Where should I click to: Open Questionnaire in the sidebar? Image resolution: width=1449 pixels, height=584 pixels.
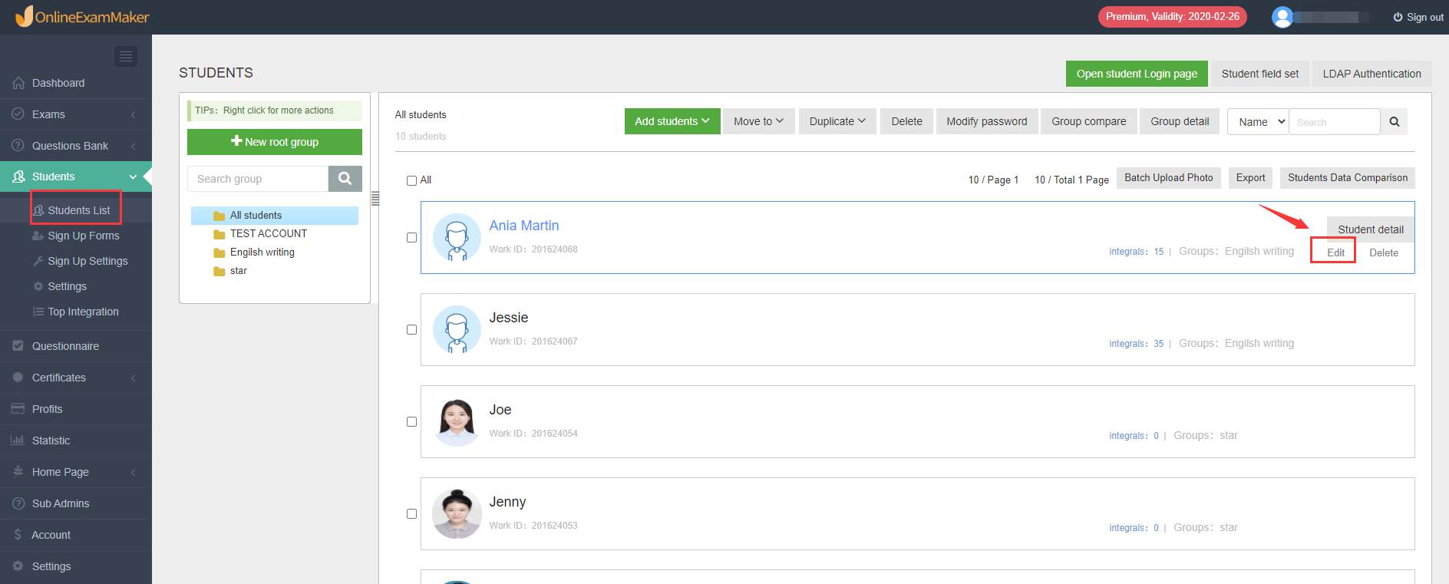pos(76,346)
